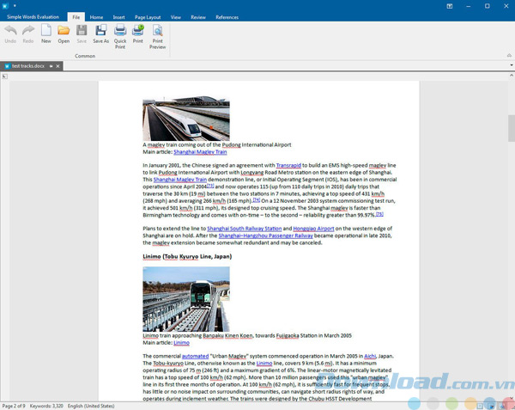Click the Print icon in the ribbon
Image resolution: width=515 pixels, height=410 pixels.
click(x=138, y=33)
